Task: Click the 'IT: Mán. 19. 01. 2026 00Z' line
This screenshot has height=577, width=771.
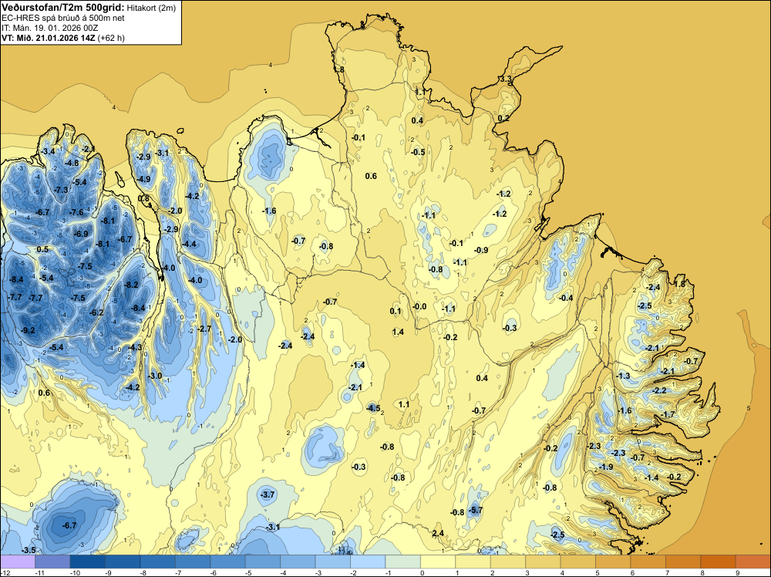Action: 49,28
